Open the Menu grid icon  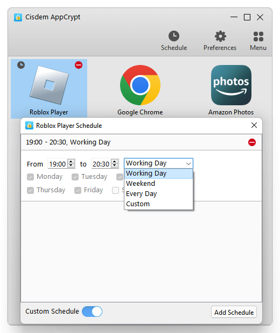(258, 37)
